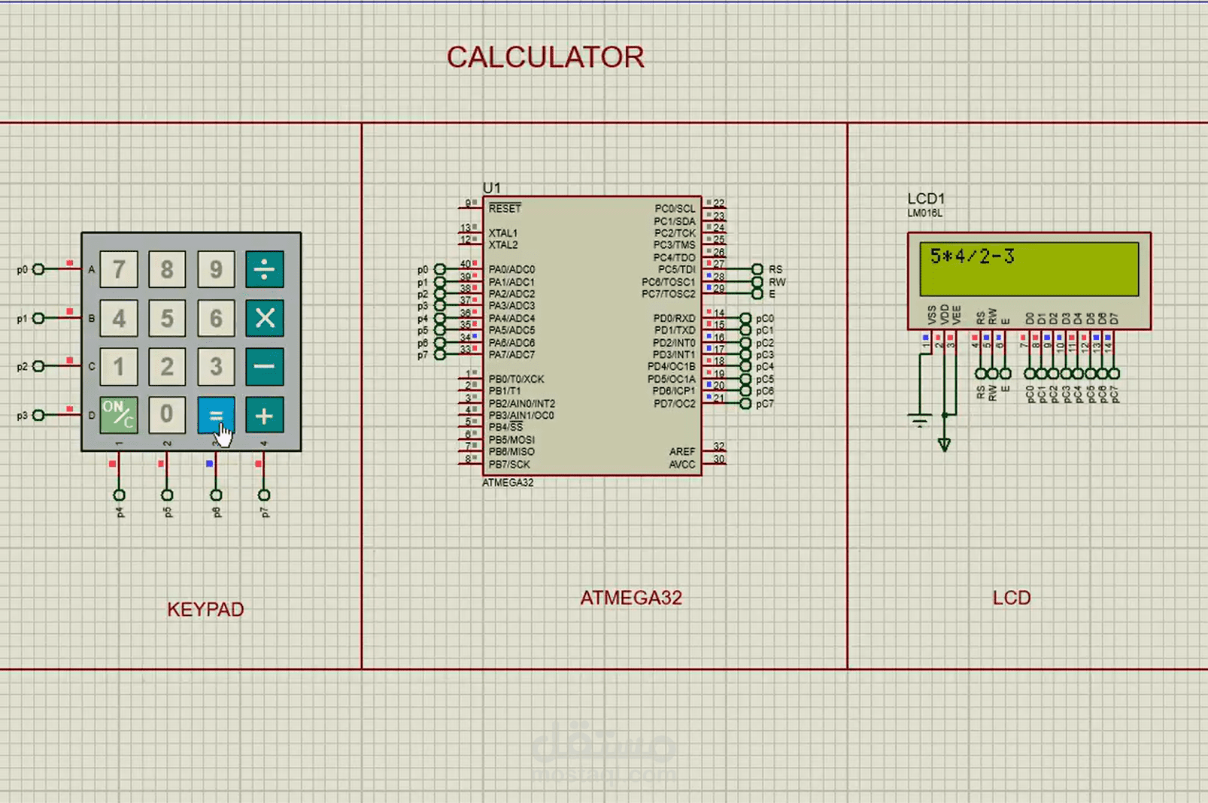Image resolution: width=1208 pixels, height=803 pixels.
Task: Click the p0 terminal on keypad row A
Action: [38, 269]
